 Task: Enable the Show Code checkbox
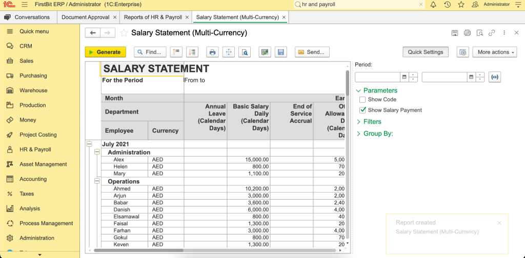[x=362, y=100]
